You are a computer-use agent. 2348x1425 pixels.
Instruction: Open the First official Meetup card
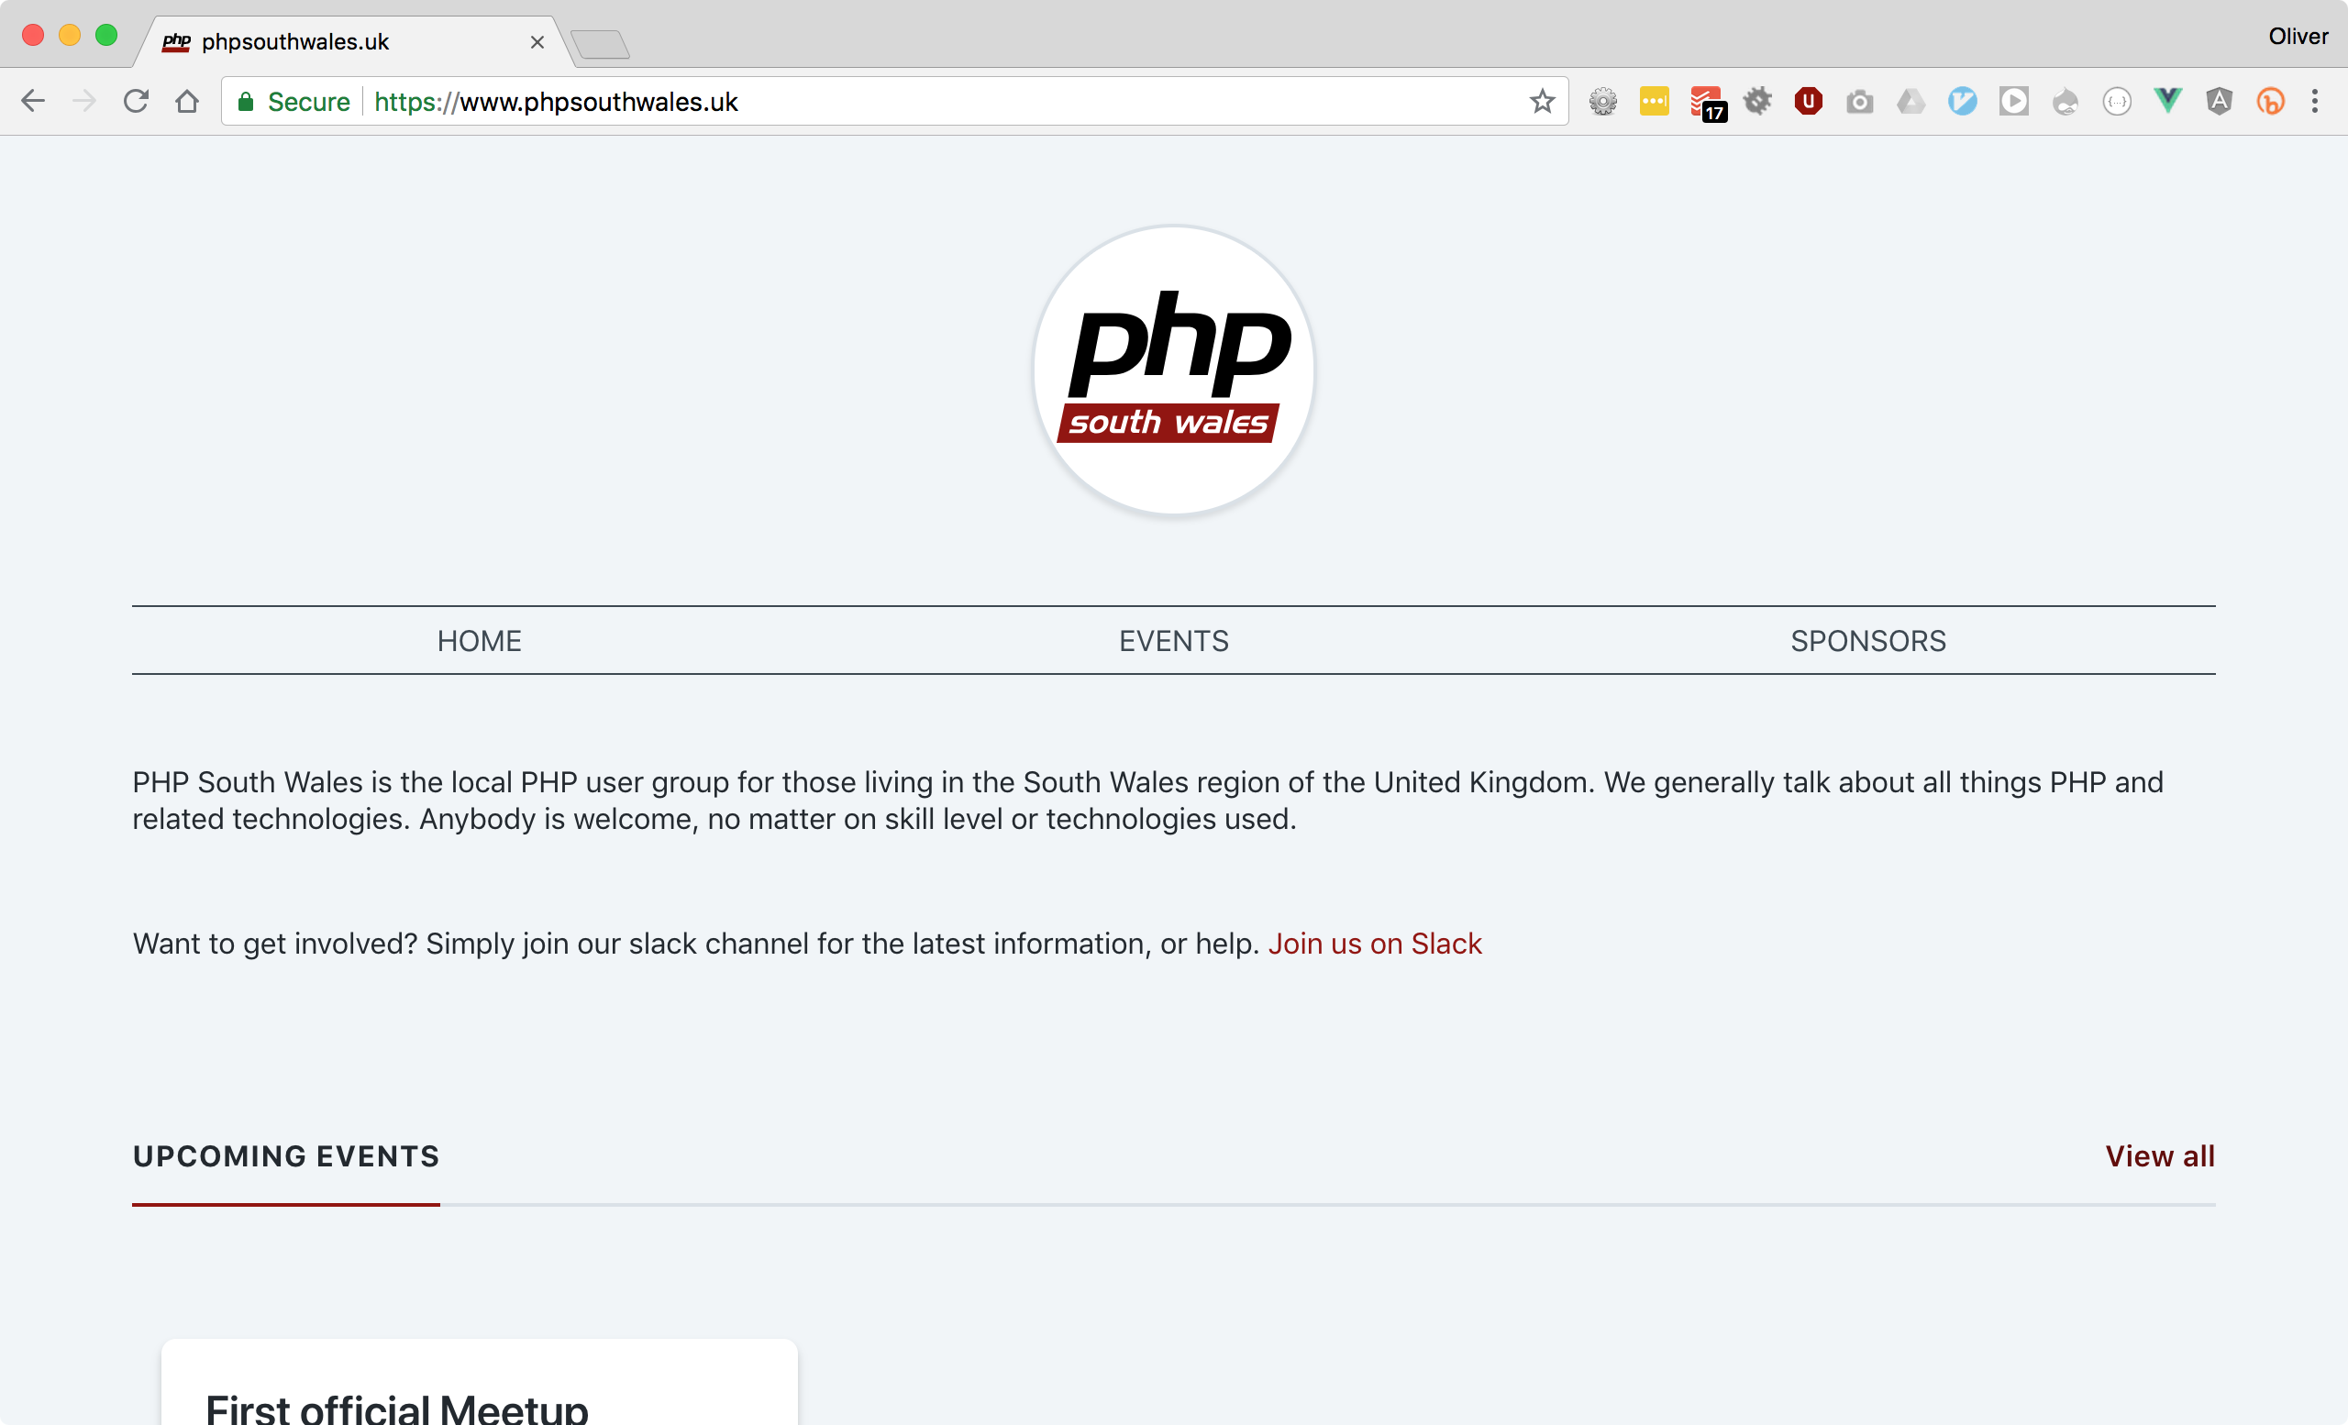tap(396, 1406)
